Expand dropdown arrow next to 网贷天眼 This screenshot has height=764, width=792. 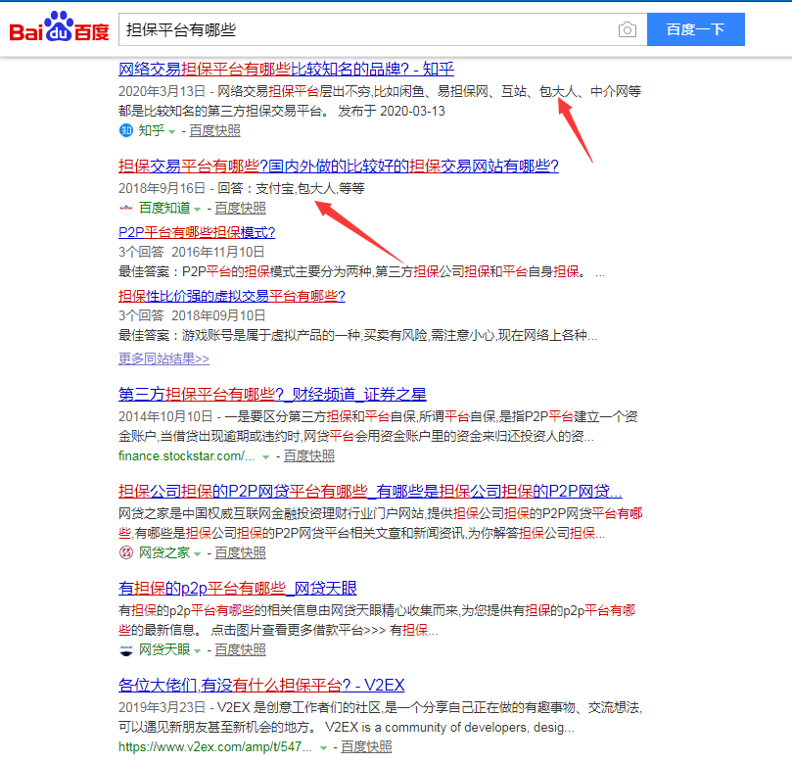[198, 650]
